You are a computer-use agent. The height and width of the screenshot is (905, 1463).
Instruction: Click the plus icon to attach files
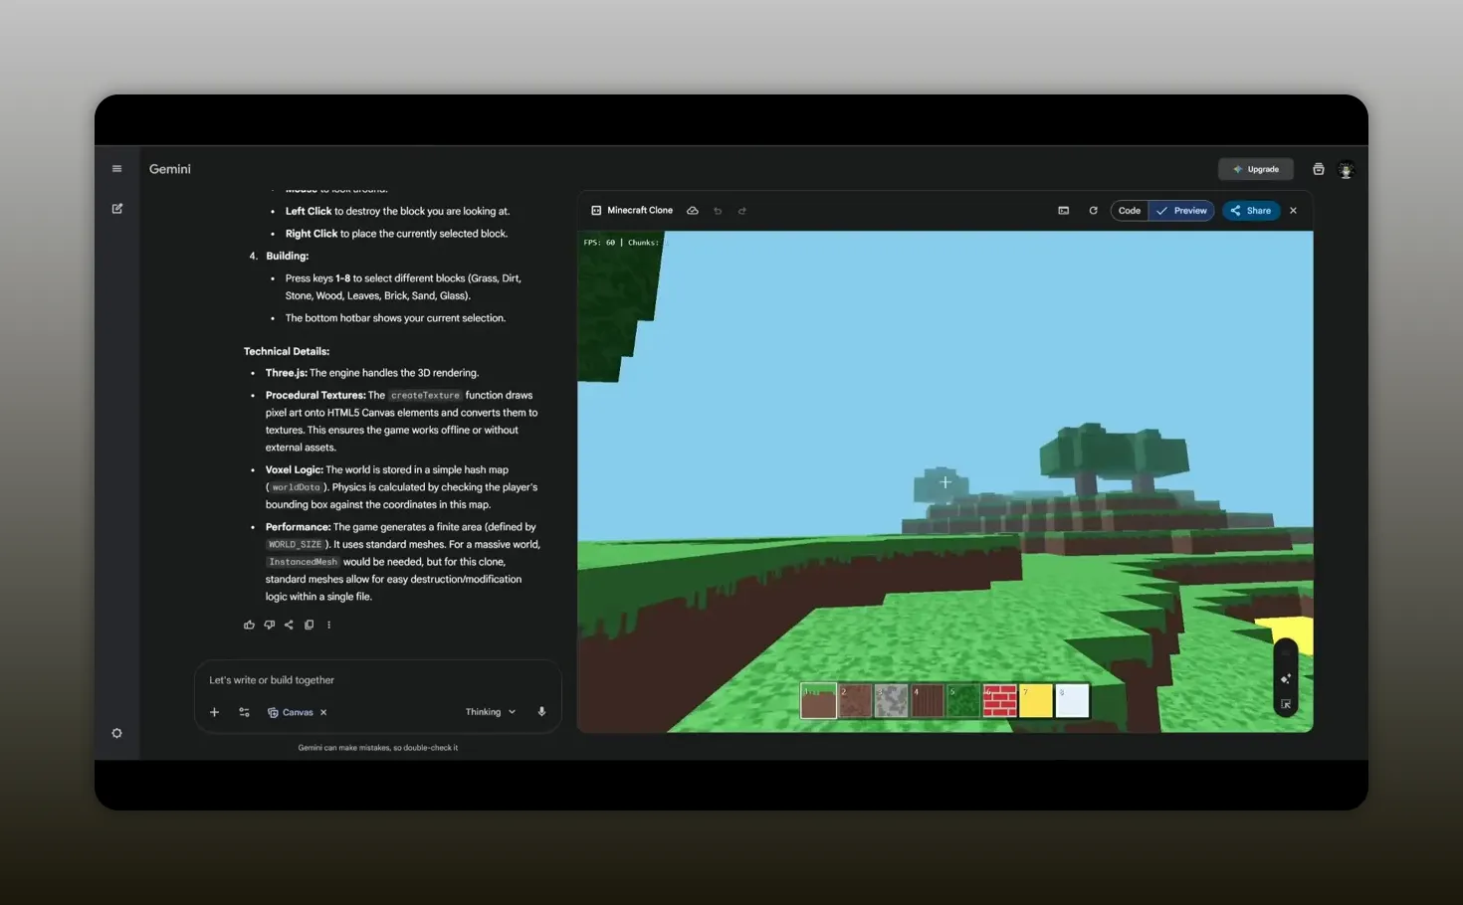tap(214, 712)
